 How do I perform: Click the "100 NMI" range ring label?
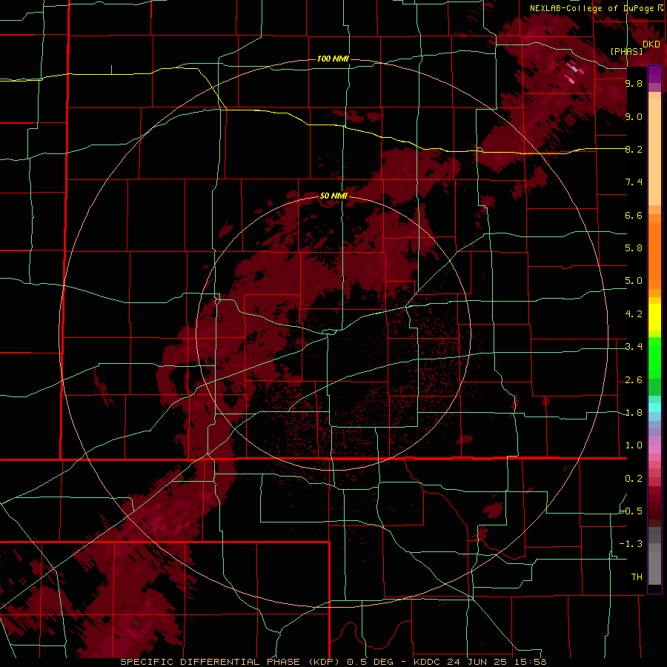[x=333, y=59]
